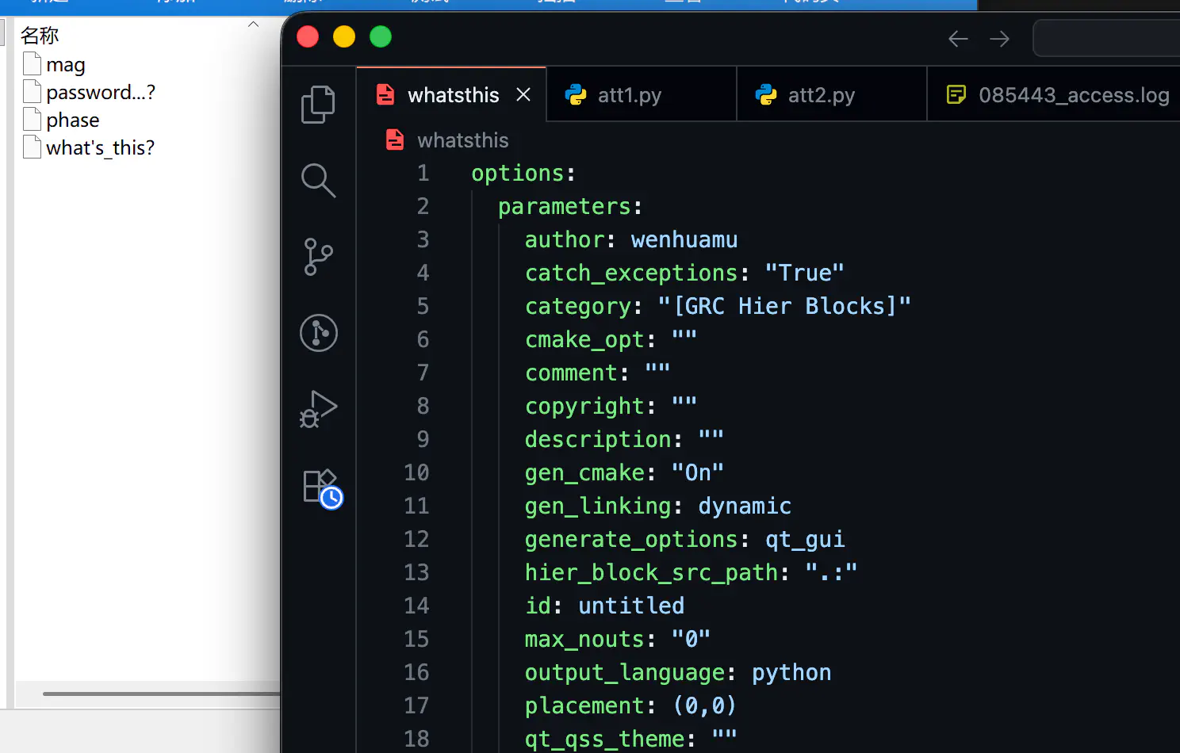Select the password...? file
1180x753 pixels.
(x=100, y=93)
